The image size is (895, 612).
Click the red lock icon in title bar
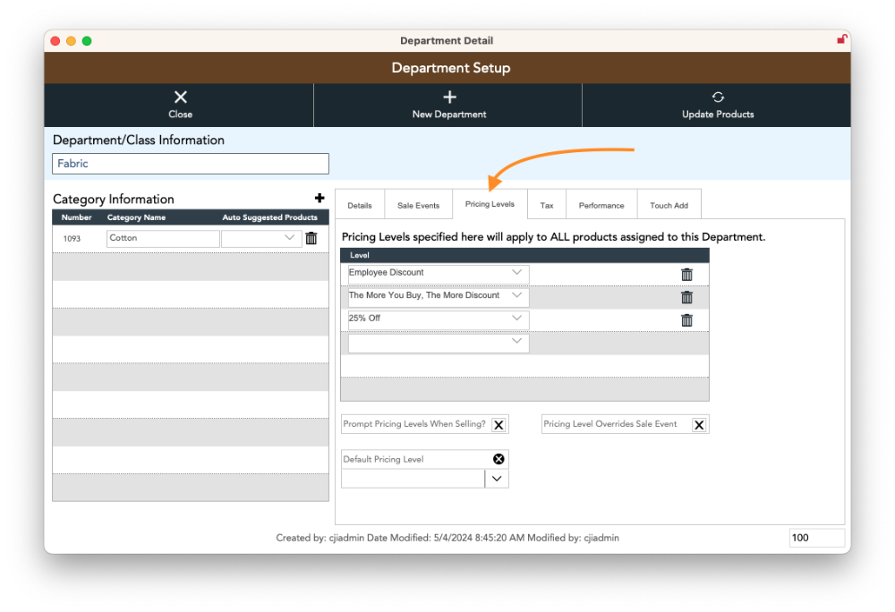pyautogui.click(x=841, y=39)
